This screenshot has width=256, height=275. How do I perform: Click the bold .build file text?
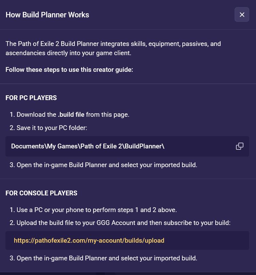pos(71,114)
